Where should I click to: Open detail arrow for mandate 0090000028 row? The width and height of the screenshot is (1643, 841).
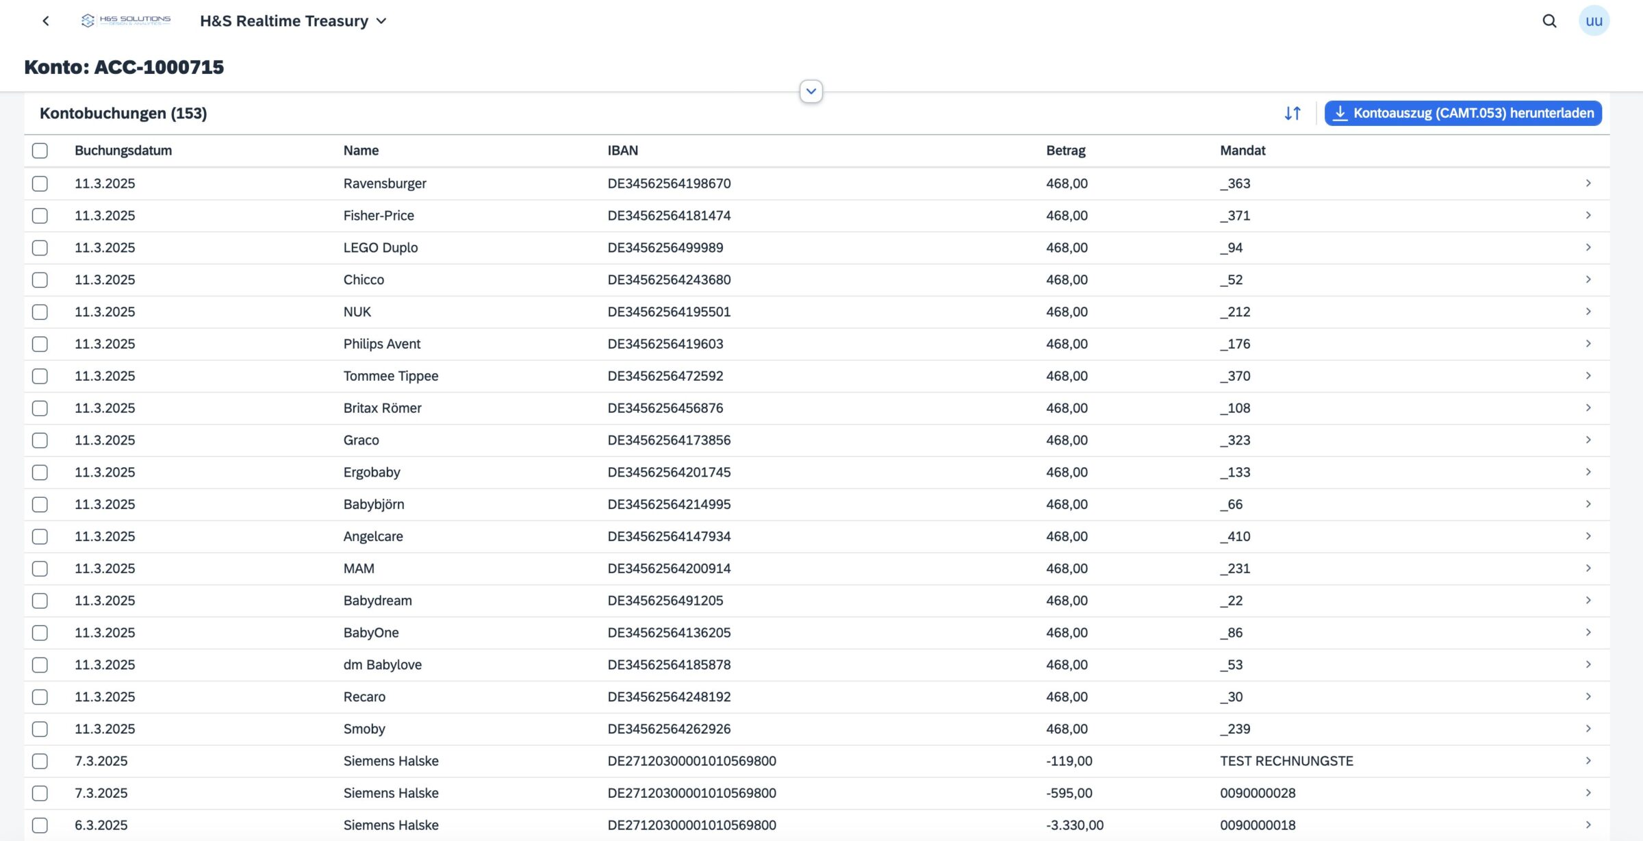click(1588, 793)
